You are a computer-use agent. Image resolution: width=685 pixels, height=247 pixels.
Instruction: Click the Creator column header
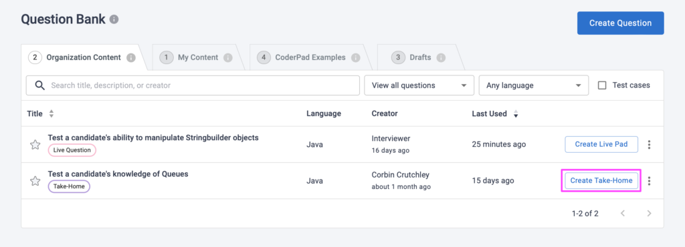click(x=385, y=113)
